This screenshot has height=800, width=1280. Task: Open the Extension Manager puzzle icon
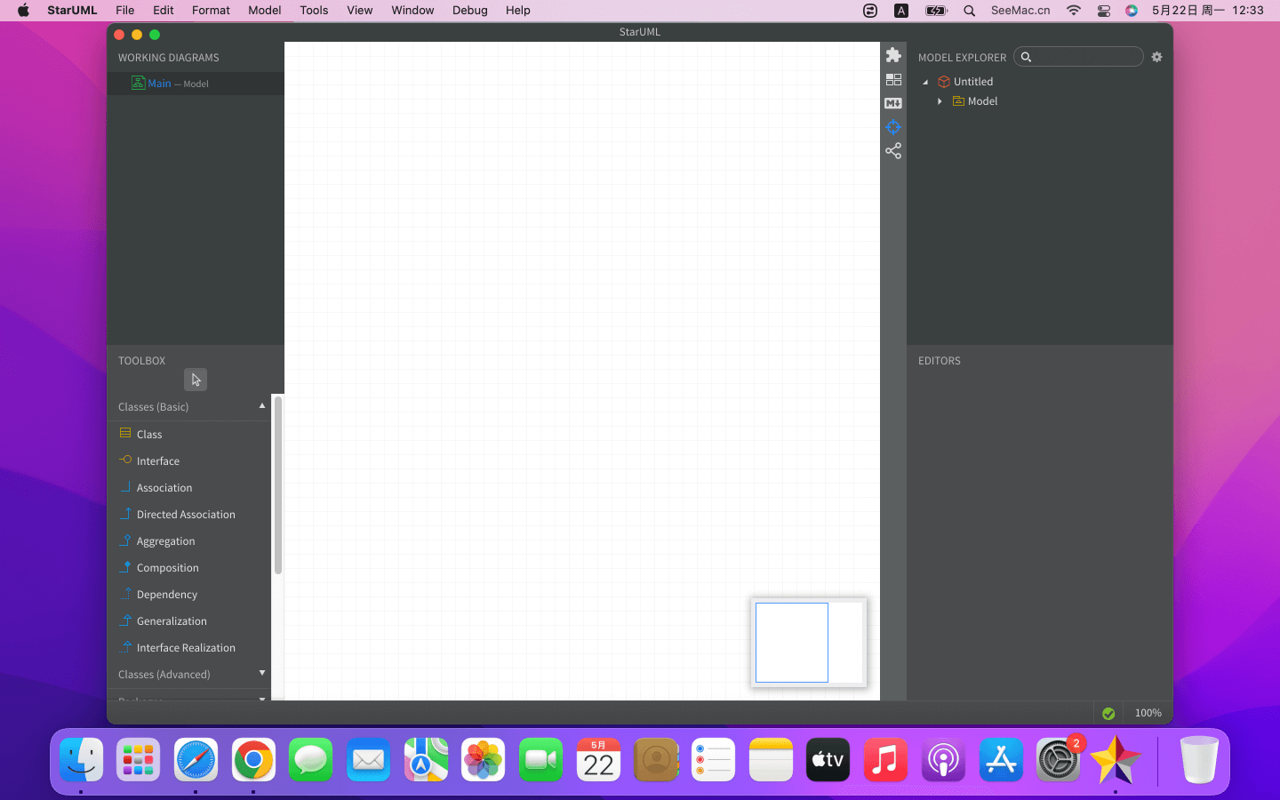coord(893,55)
